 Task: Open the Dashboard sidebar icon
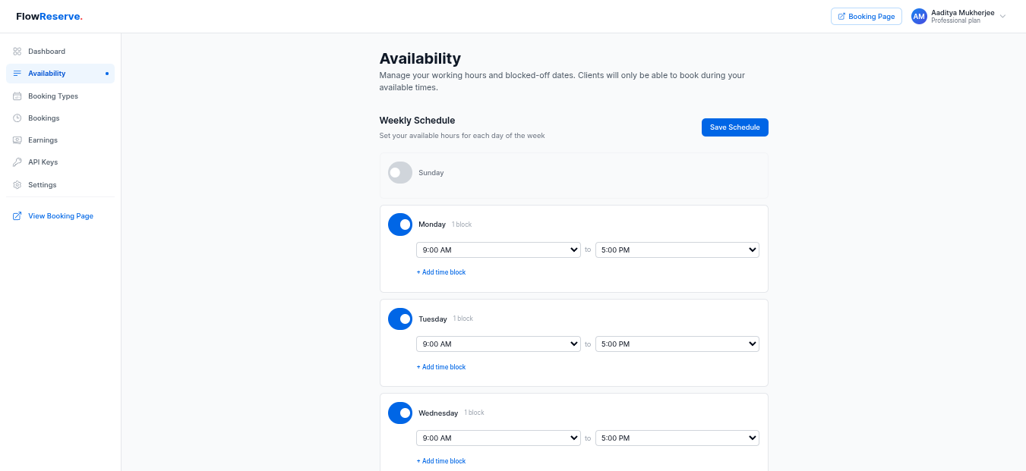(17, 51)
